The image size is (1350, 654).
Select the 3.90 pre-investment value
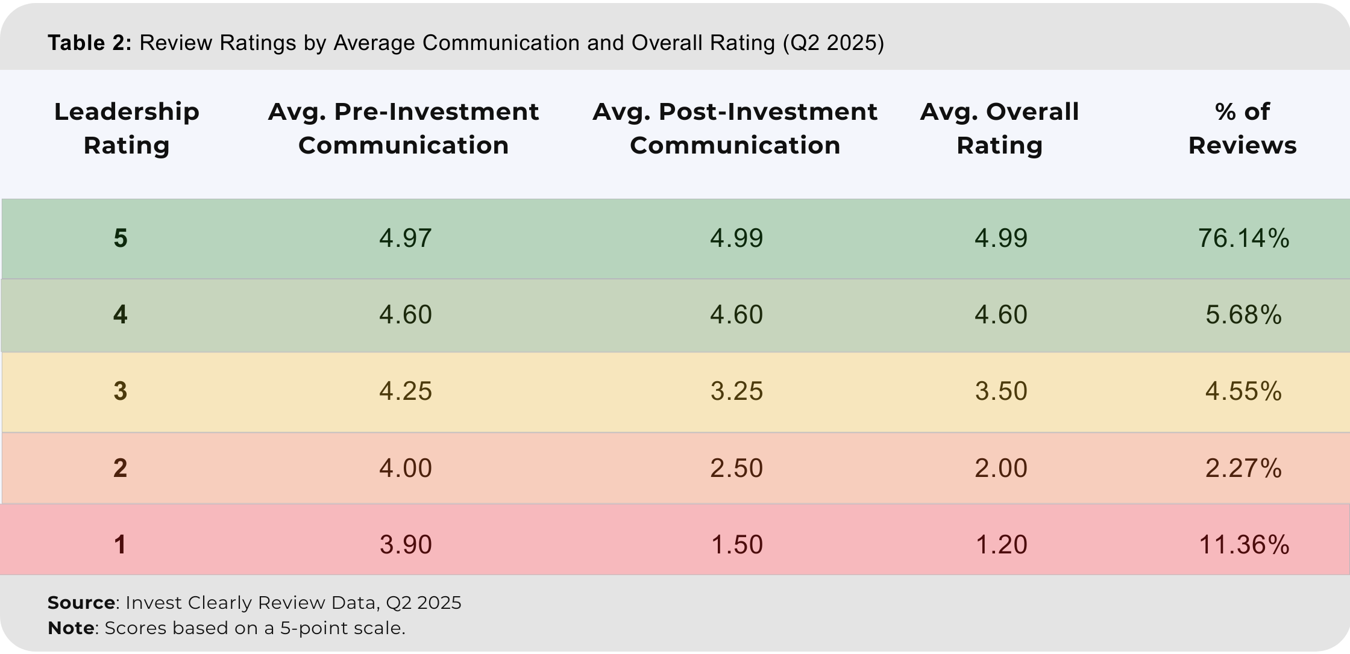[x=405, y=545]
